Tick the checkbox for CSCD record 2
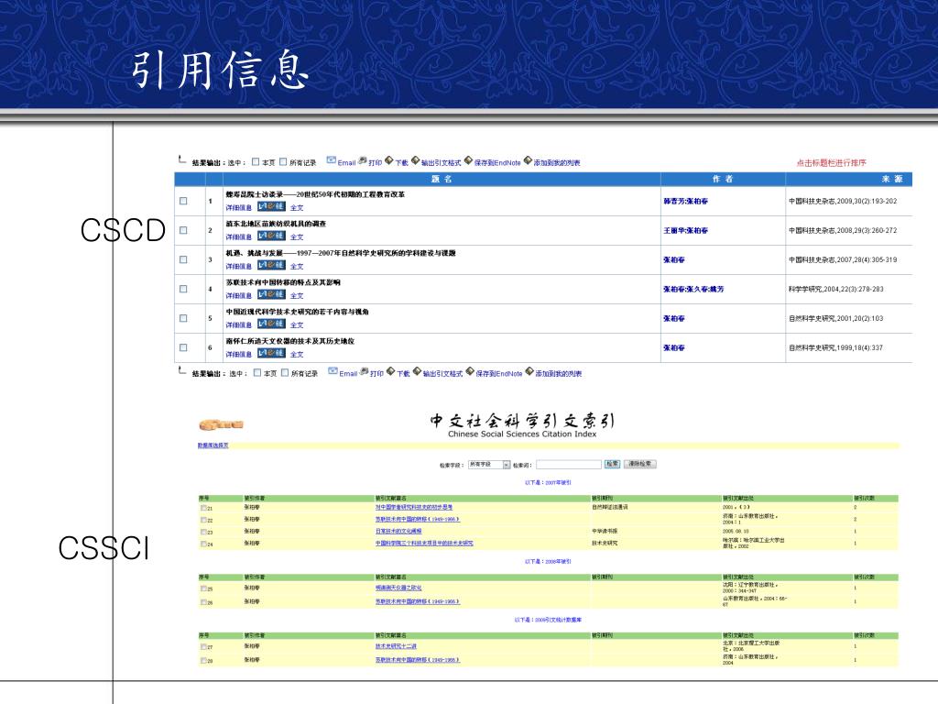 click(183, 230)
